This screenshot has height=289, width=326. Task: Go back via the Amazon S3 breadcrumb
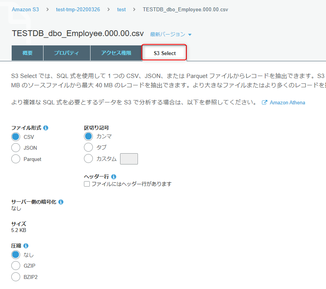[x=25, y=9]
